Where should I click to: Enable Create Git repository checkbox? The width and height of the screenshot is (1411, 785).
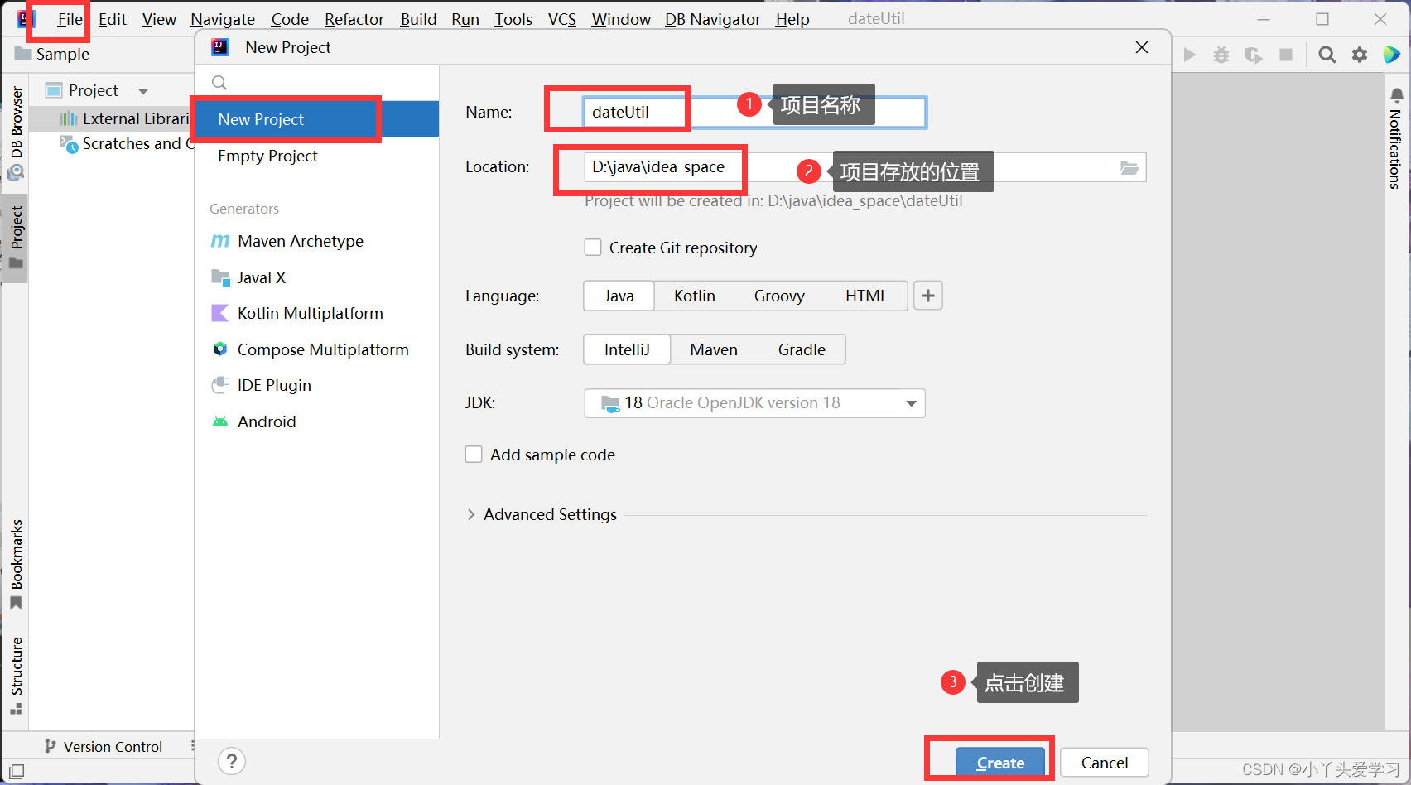(x=593, y=248)
